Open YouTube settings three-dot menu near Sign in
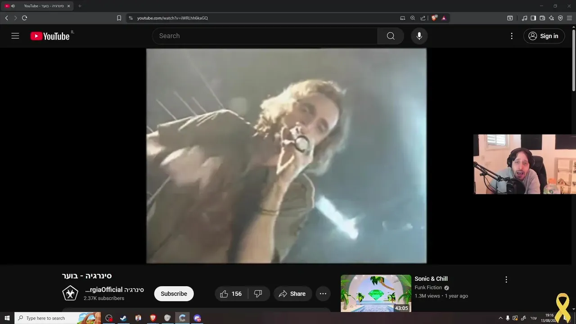This screenshot has height=324, width=576. tap(512, 36)
